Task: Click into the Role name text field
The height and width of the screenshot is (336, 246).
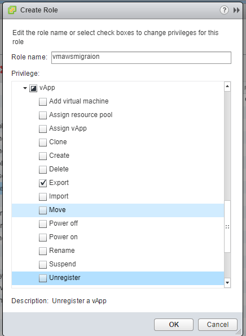Action: pyautogui.click(x=141, y=58)
